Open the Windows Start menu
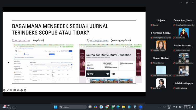The width and height of the screenshot is (196, 110). [x=56, y=107]
